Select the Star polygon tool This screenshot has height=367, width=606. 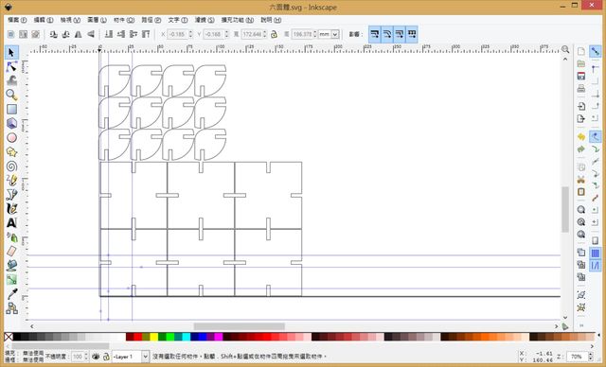[11, 152]
